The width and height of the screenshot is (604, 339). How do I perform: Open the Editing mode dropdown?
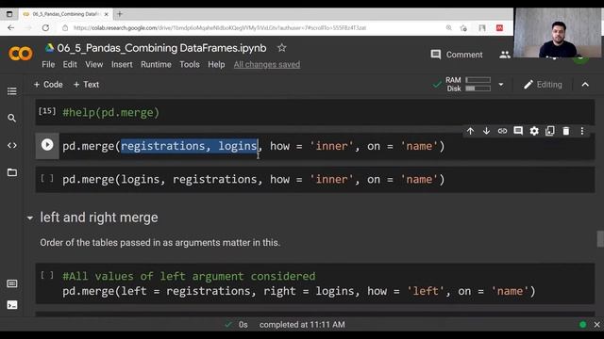(x=543, y=85)
